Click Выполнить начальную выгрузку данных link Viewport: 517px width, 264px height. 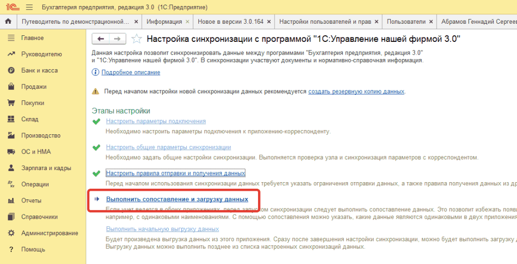[162, 229]
